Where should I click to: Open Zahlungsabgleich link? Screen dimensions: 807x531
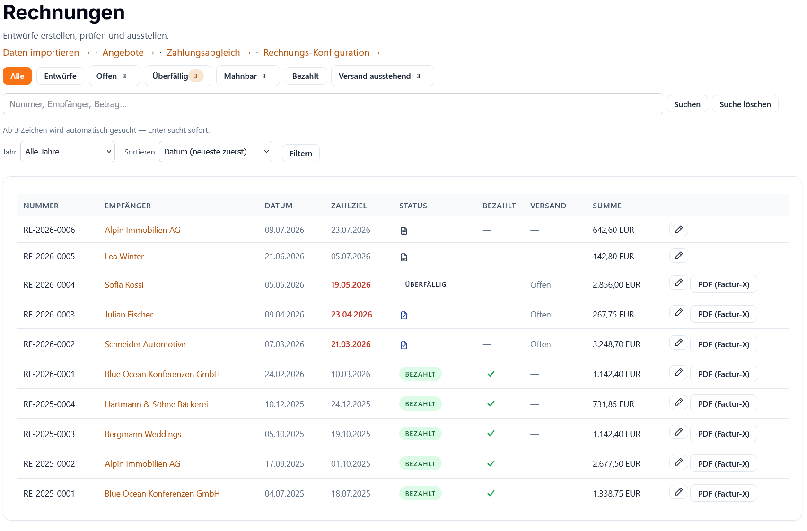(x=209, y=52)
